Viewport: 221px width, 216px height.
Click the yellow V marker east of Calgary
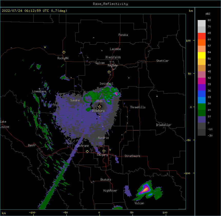tap(110, 150)
